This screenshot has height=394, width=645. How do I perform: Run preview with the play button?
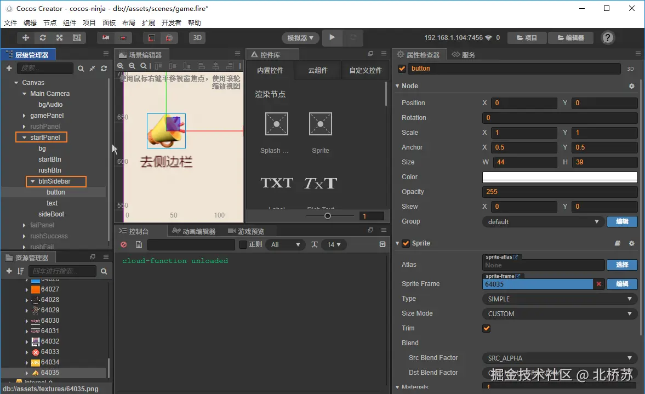tap(333, 37)
